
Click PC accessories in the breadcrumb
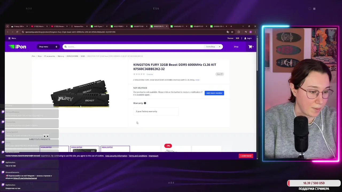pos(49,56)
